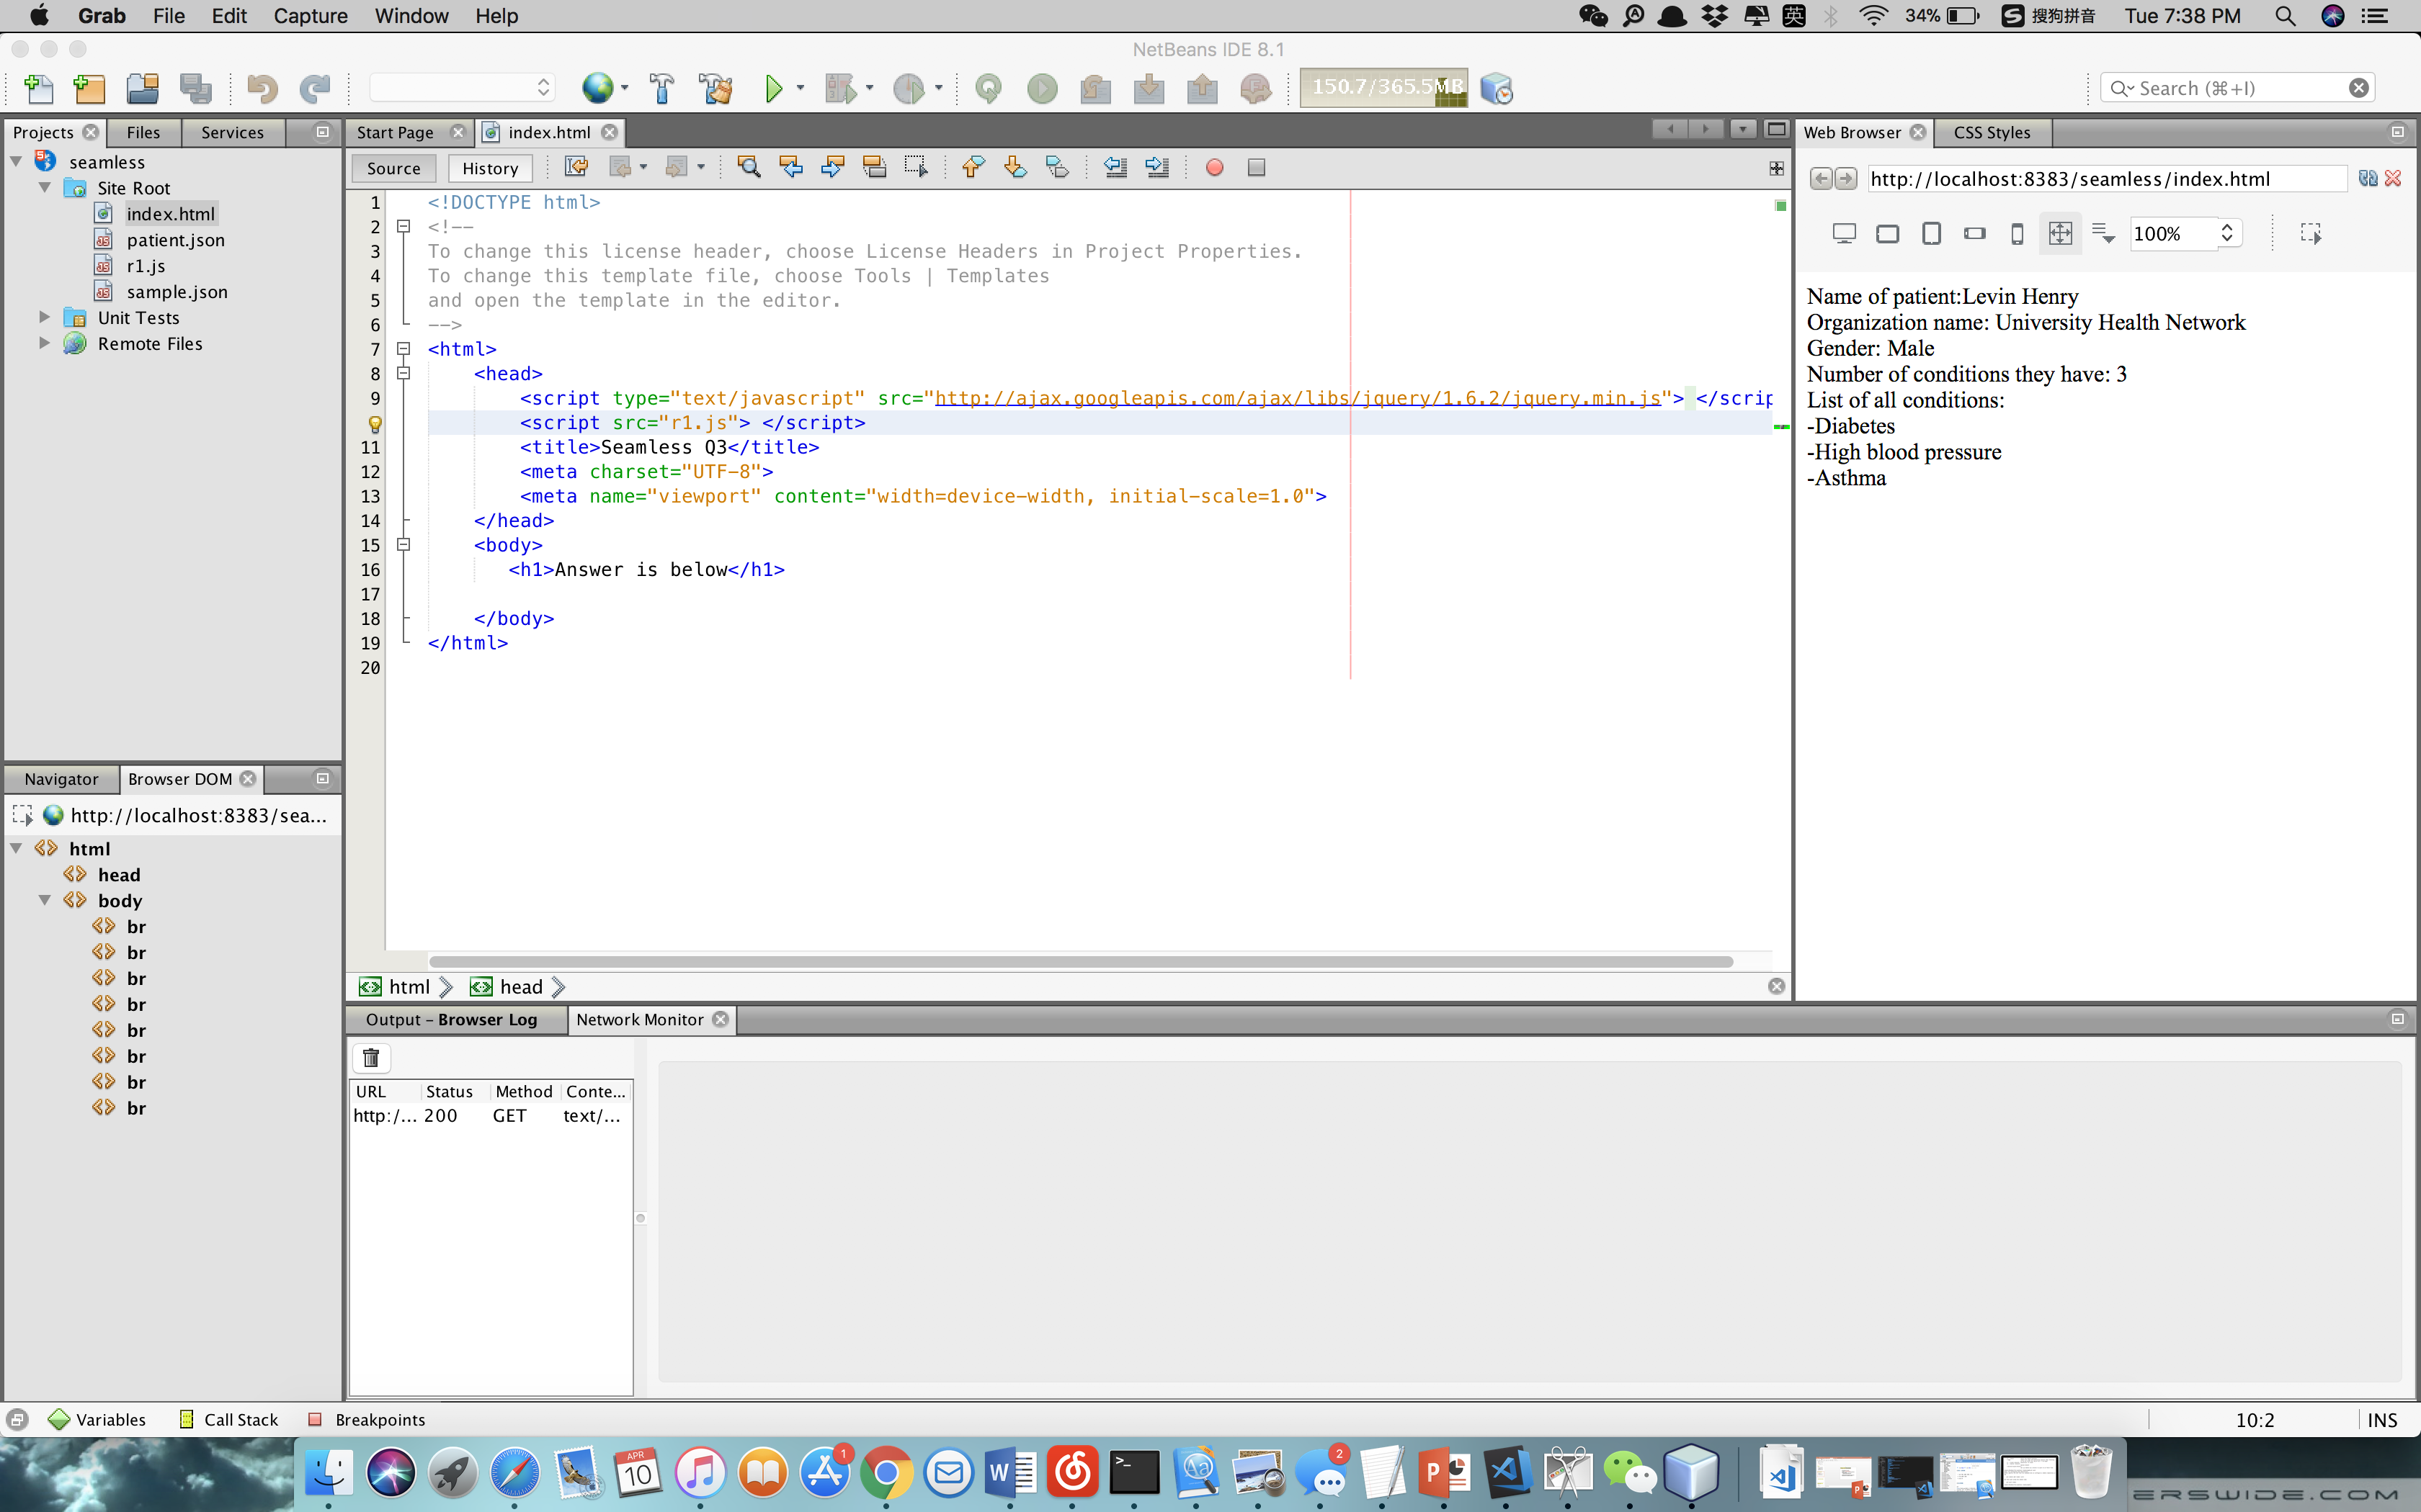Open the CSS Styles tab
Viewport: 2421px width, 1512px height.
coord(1991,132)
